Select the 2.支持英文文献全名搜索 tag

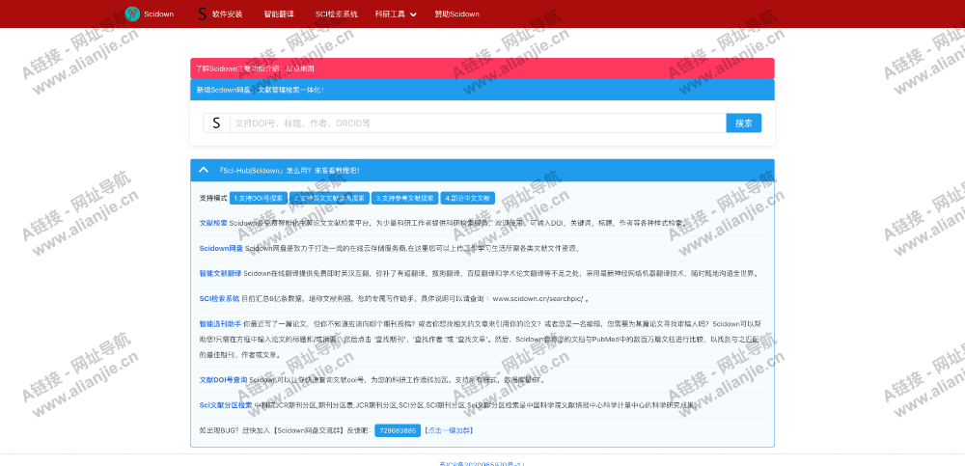tap(329, 198)
